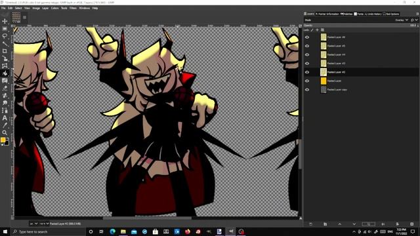The image size is (420, 236).
Task: Lock position and size of layer
Action: [317, 30]
